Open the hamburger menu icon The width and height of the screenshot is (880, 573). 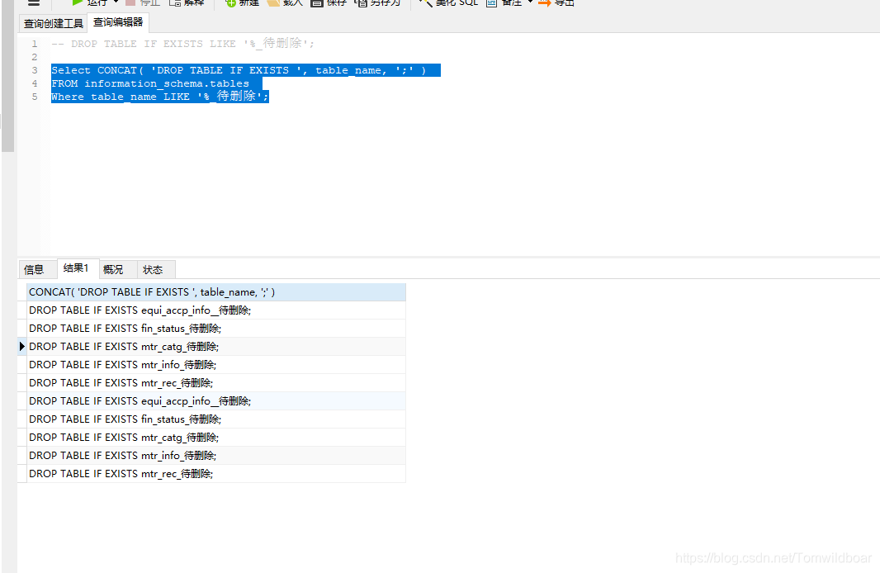pyautogui.click(x=34, y=2)
